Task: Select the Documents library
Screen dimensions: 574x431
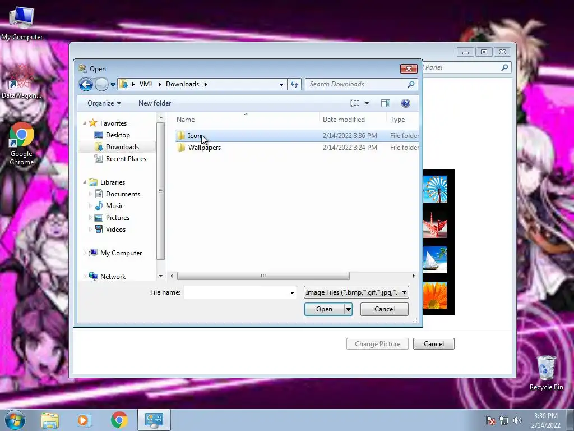Action: pyautogui.click(x=123, y=194)
